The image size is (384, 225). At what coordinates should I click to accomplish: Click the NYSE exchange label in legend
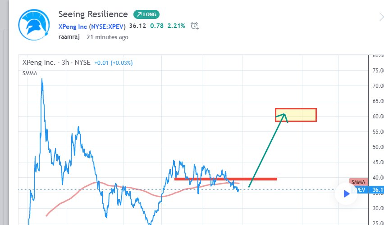point(82,63)
